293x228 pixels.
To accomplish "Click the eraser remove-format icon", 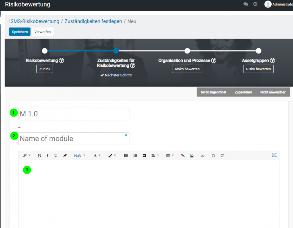I will tap(65, 156).
